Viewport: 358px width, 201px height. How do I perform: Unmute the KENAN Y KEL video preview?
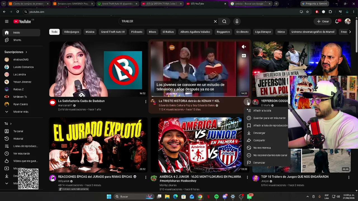[x=244, y=47]
